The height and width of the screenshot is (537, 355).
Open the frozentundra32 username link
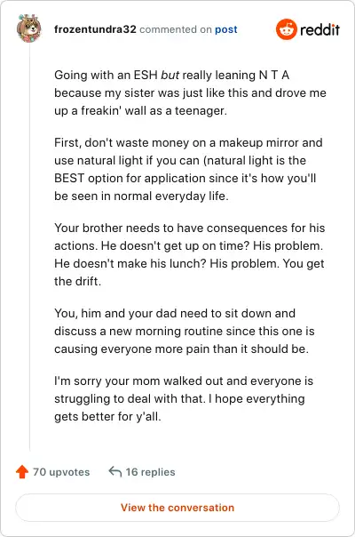pyautogui.click(x=95, y=29)
